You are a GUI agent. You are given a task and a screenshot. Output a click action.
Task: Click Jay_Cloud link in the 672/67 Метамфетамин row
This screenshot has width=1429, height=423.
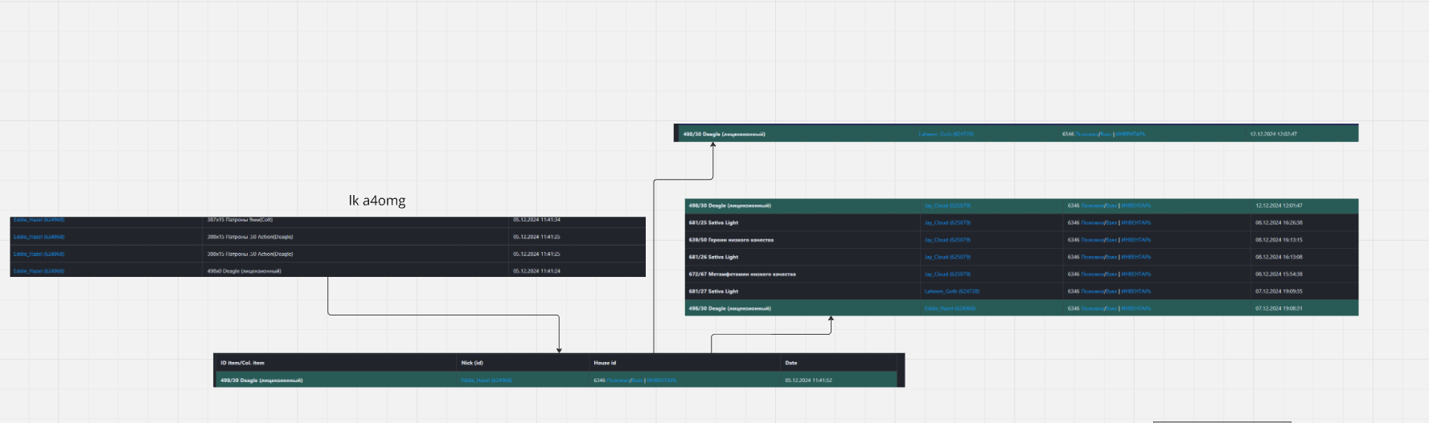[x=947, y=275]
